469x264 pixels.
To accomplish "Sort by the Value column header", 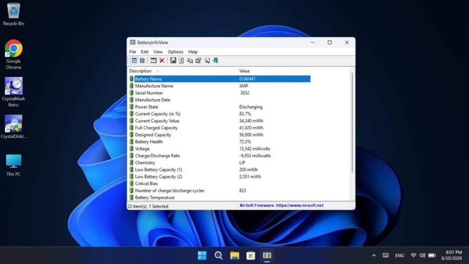I will pyautogui.click(x=274, y=71).
